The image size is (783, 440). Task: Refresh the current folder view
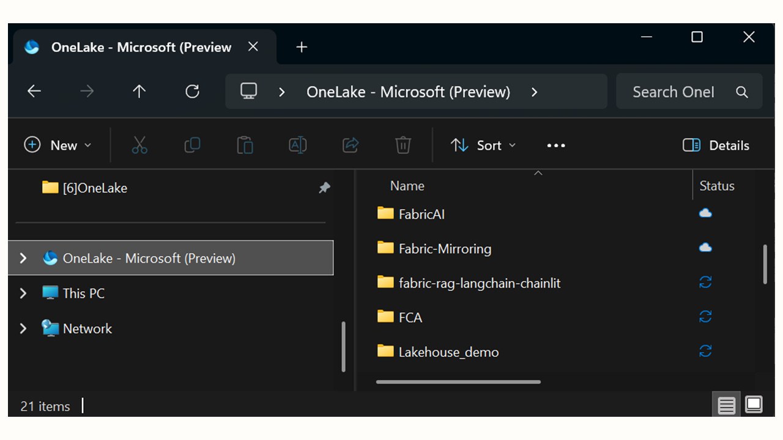coord(192,92)
